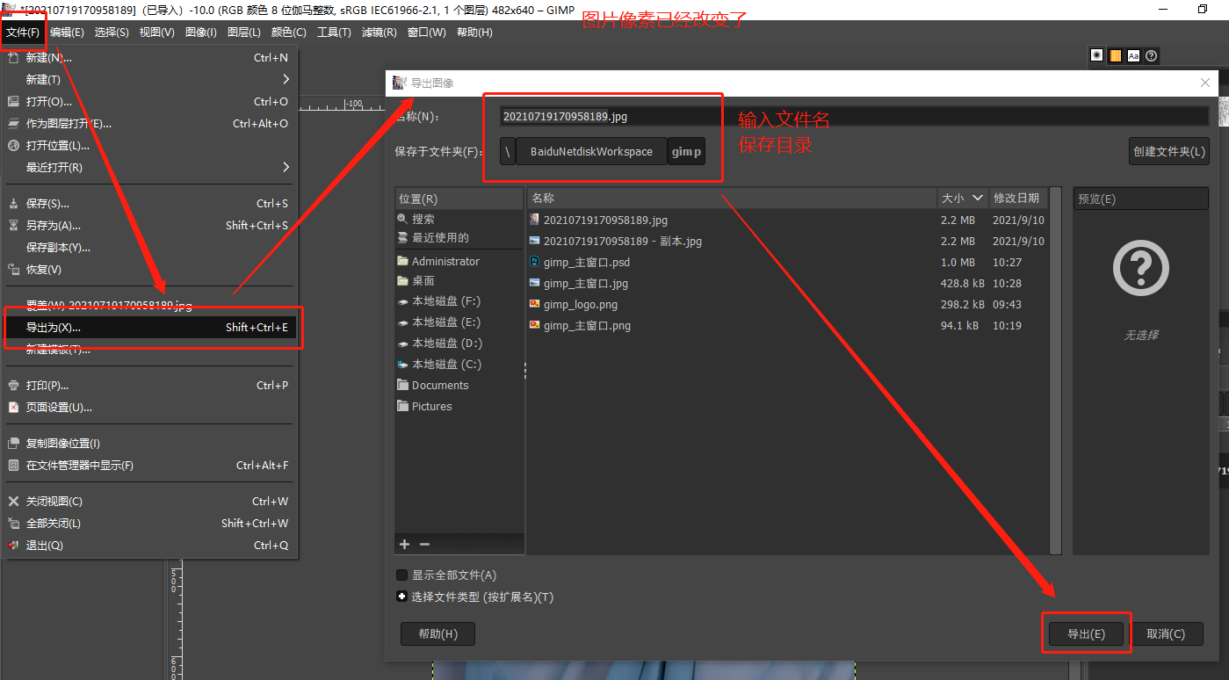Screen dimensions: 1229x680
Task: Click the 取消(C) cancel button
Action: pos(1166,633)
